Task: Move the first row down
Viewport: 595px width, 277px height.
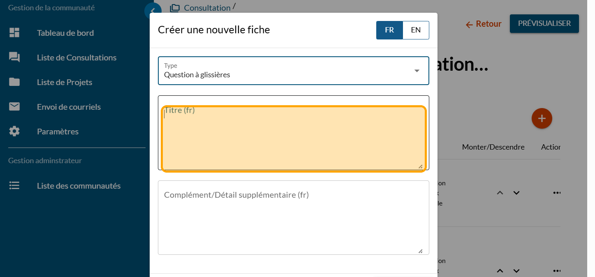Action: tap(516, 193)
